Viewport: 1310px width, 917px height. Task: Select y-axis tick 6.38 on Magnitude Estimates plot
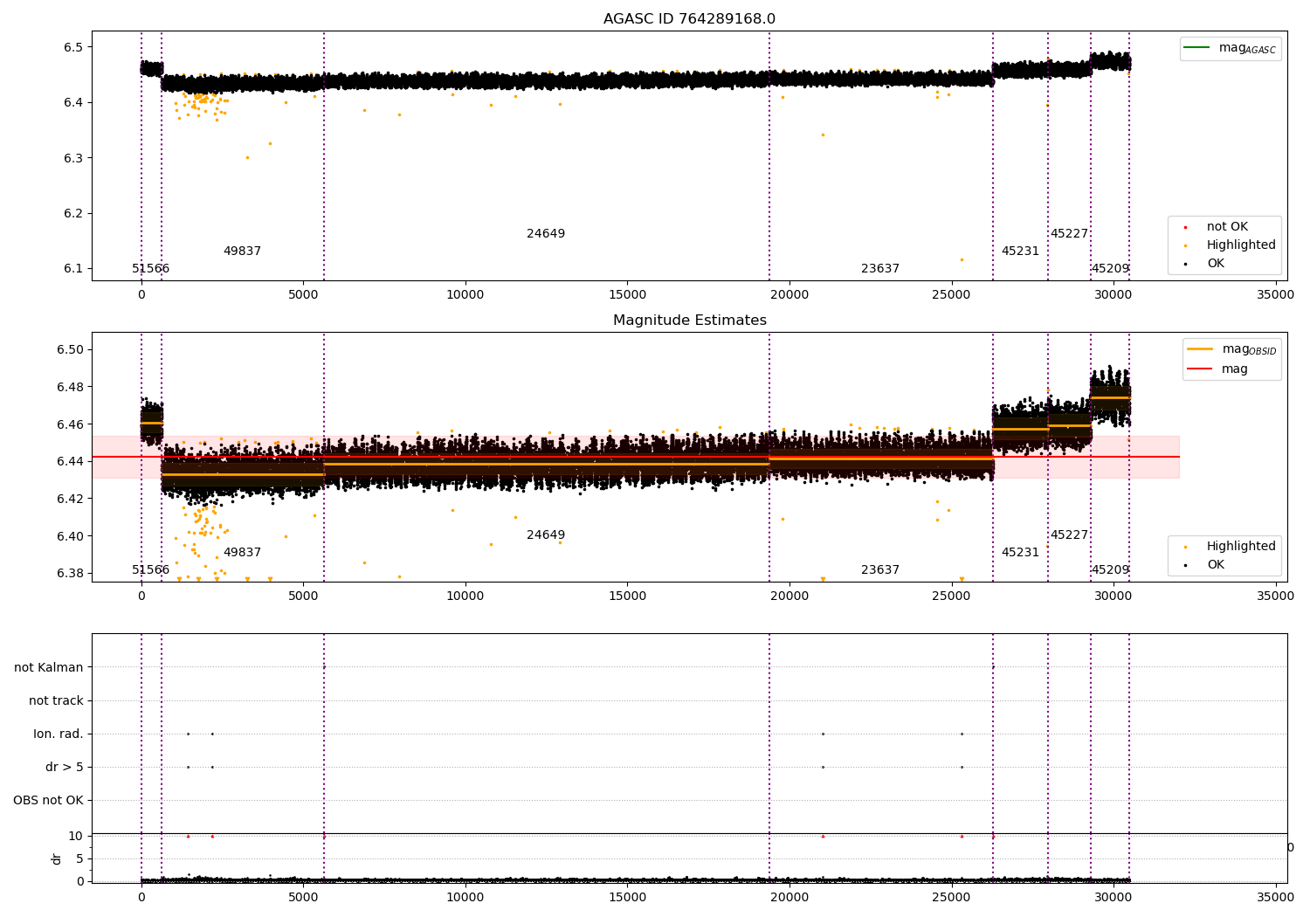coord(70,574)
